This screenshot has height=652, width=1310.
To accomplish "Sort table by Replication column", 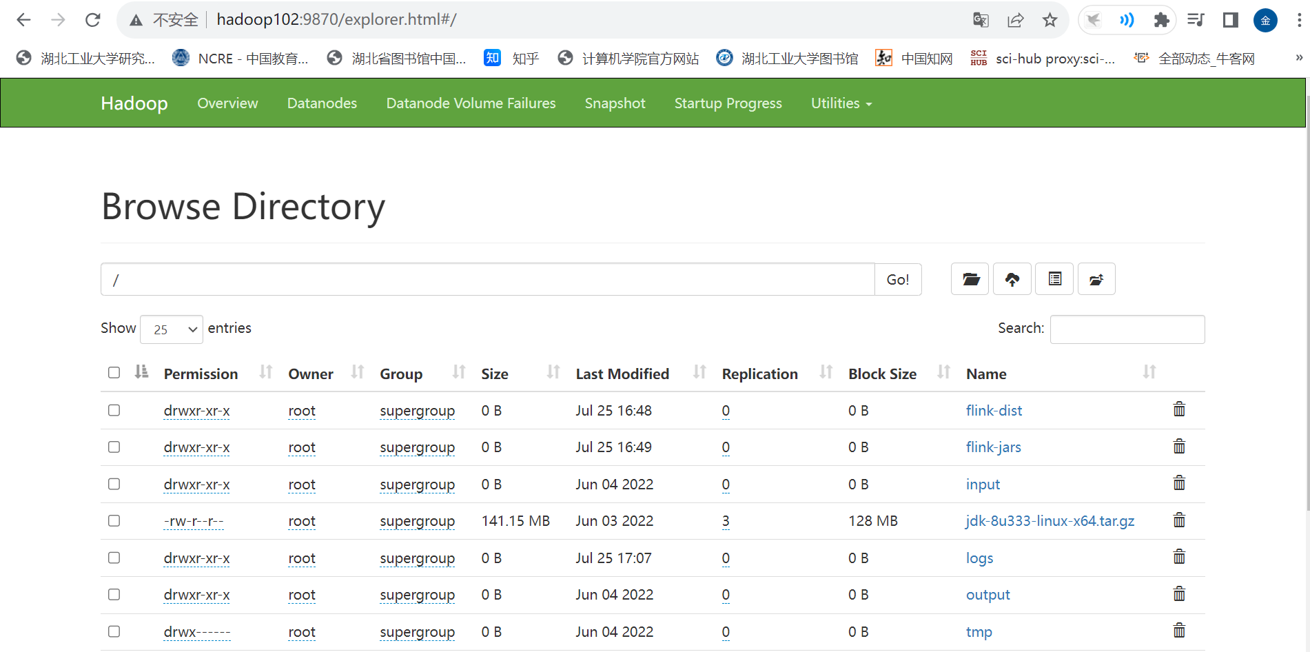I will [777, 374].
